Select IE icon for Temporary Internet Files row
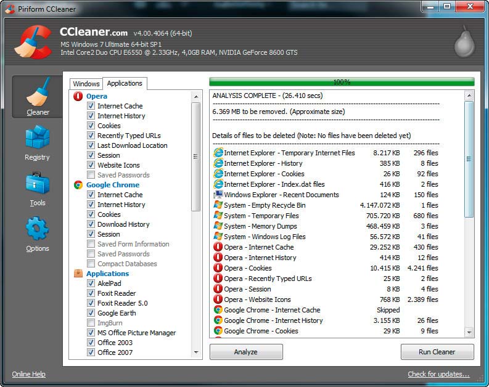Screen dimensions: 489x387 218,153
